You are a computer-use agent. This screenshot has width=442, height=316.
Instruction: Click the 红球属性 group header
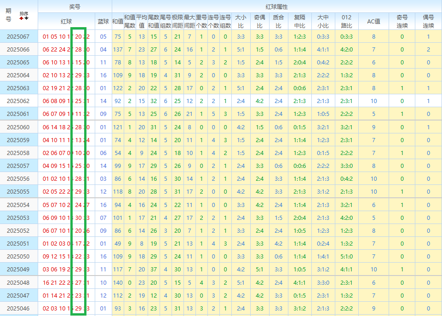[276, 6]
